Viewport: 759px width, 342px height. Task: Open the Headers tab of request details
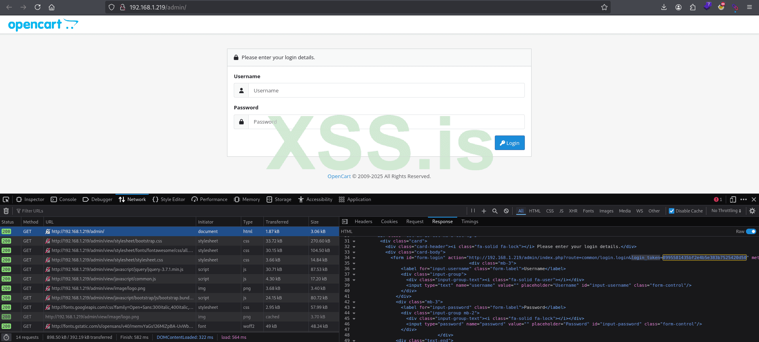(363, 222)
